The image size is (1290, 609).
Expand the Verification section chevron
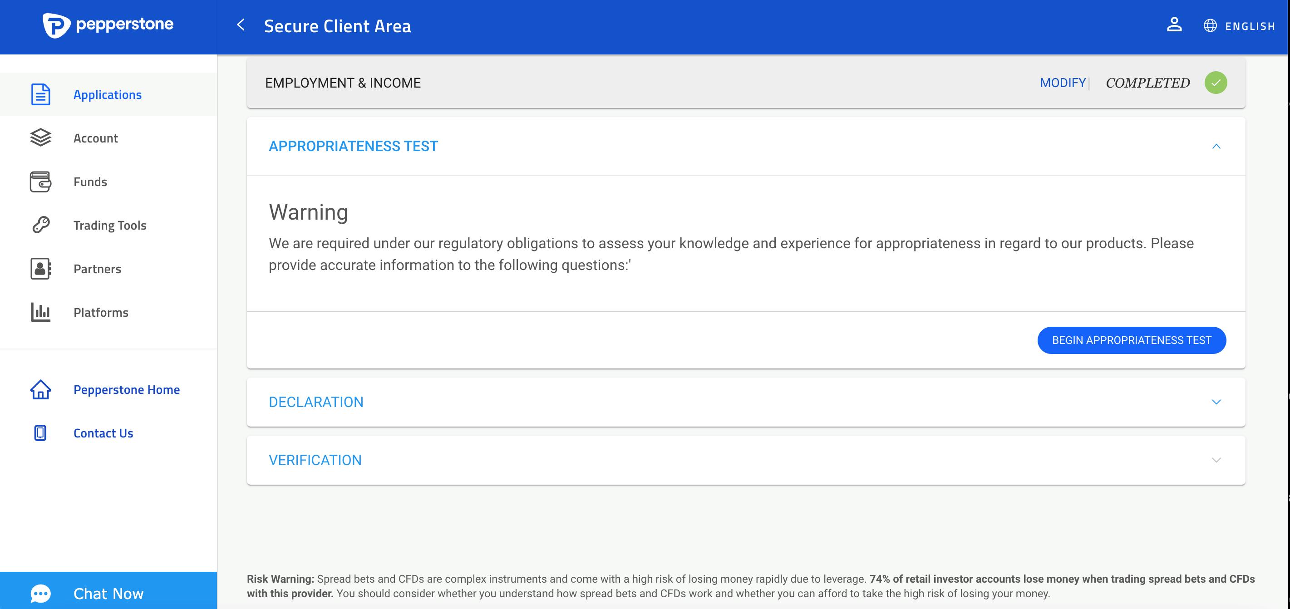click(x=1216, y=460)
